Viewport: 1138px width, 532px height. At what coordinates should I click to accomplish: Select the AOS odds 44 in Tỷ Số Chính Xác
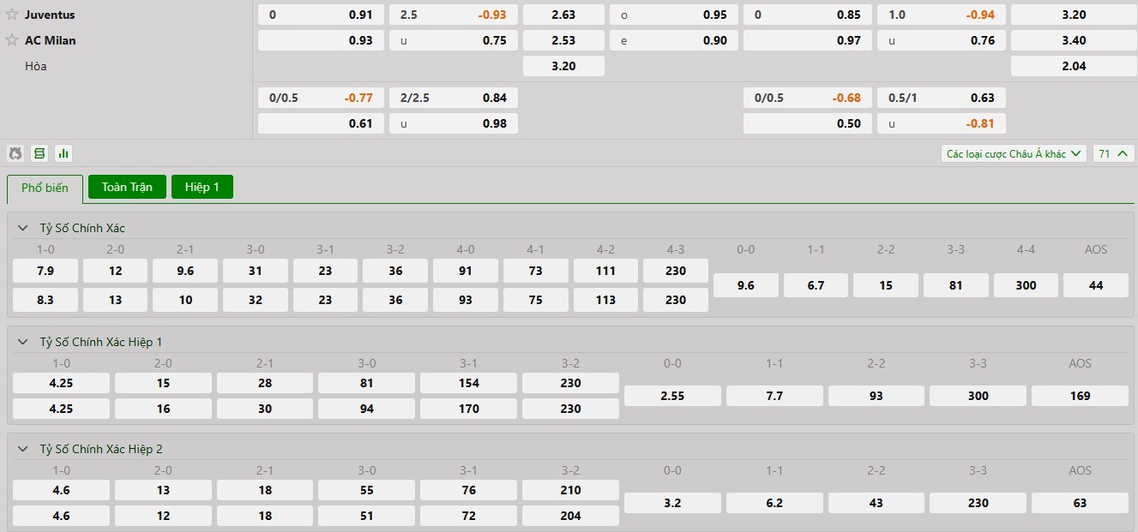tap(1095, 285)
